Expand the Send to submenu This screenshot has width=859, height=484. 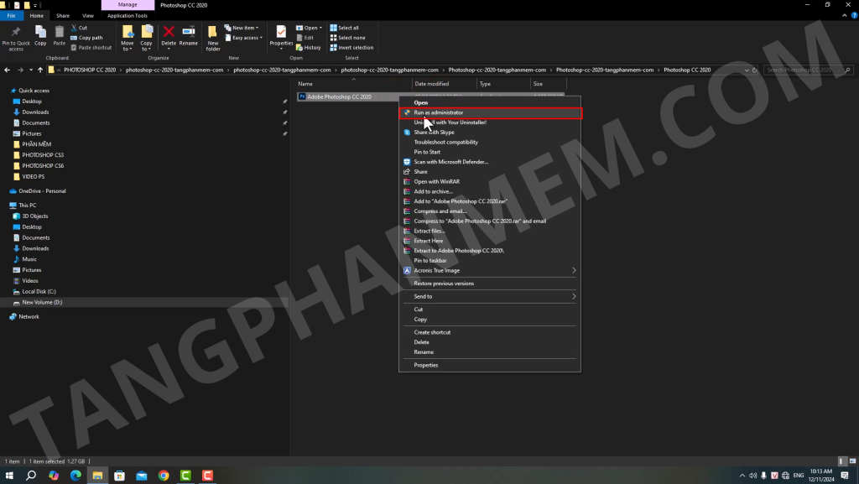click(489, 296)
